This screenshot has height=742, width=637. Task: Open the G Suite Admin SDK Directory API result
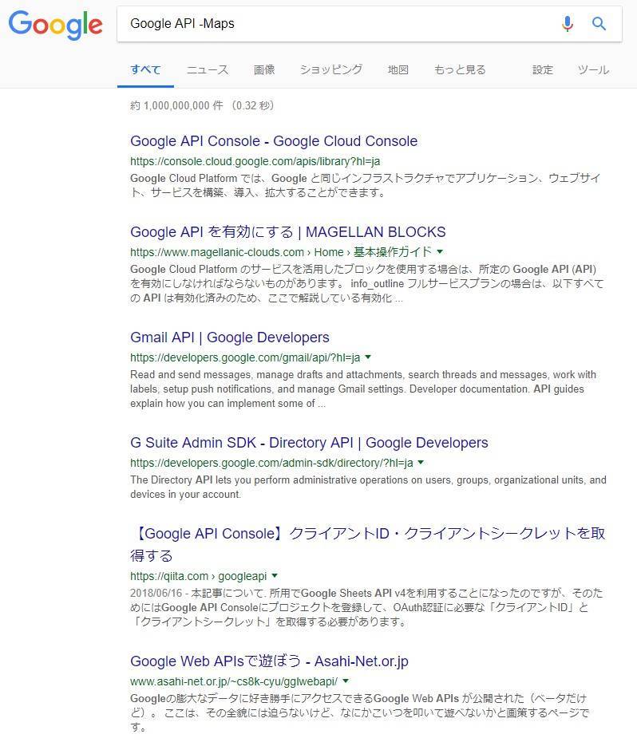309,443
